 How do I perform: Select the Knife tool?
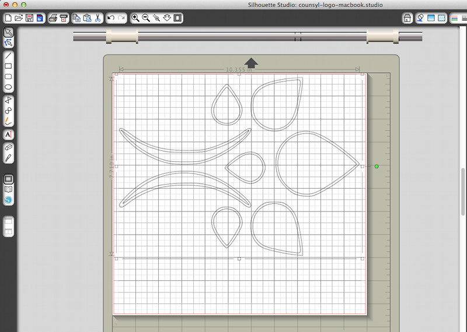[x=8, y=158]
